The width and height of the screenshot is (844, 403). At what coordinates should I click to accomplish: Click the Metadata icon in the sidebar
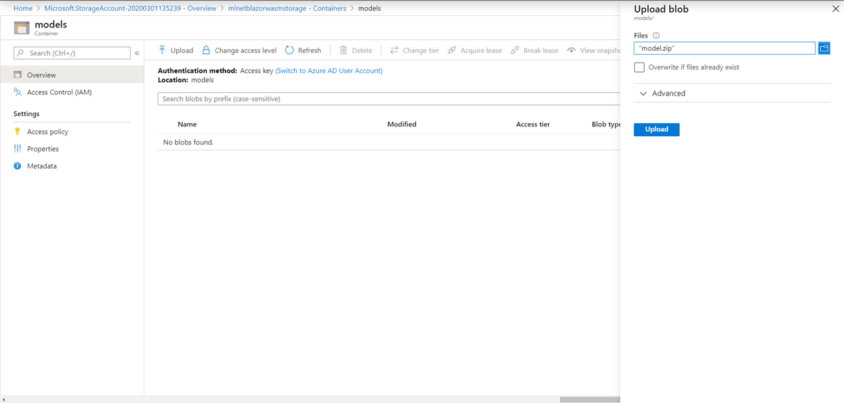[17, 165]
